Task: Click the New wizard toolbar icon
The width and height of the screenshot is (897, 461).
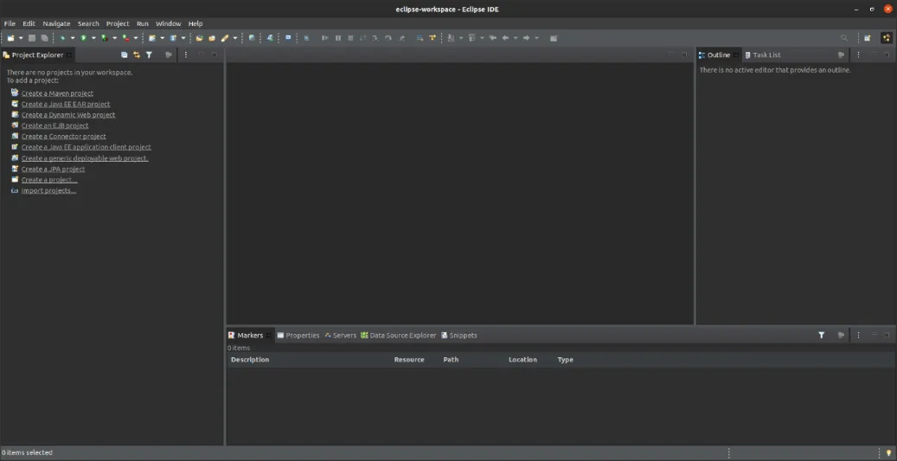Action: [x=10, y=38]
